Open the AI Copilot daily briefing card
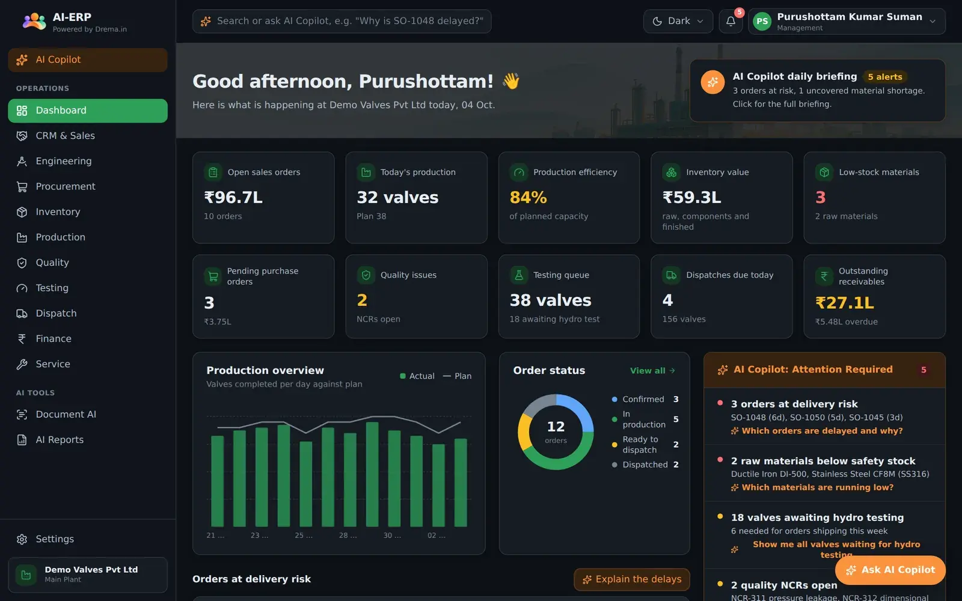This screenshot has width=962, height=601. 818,90
